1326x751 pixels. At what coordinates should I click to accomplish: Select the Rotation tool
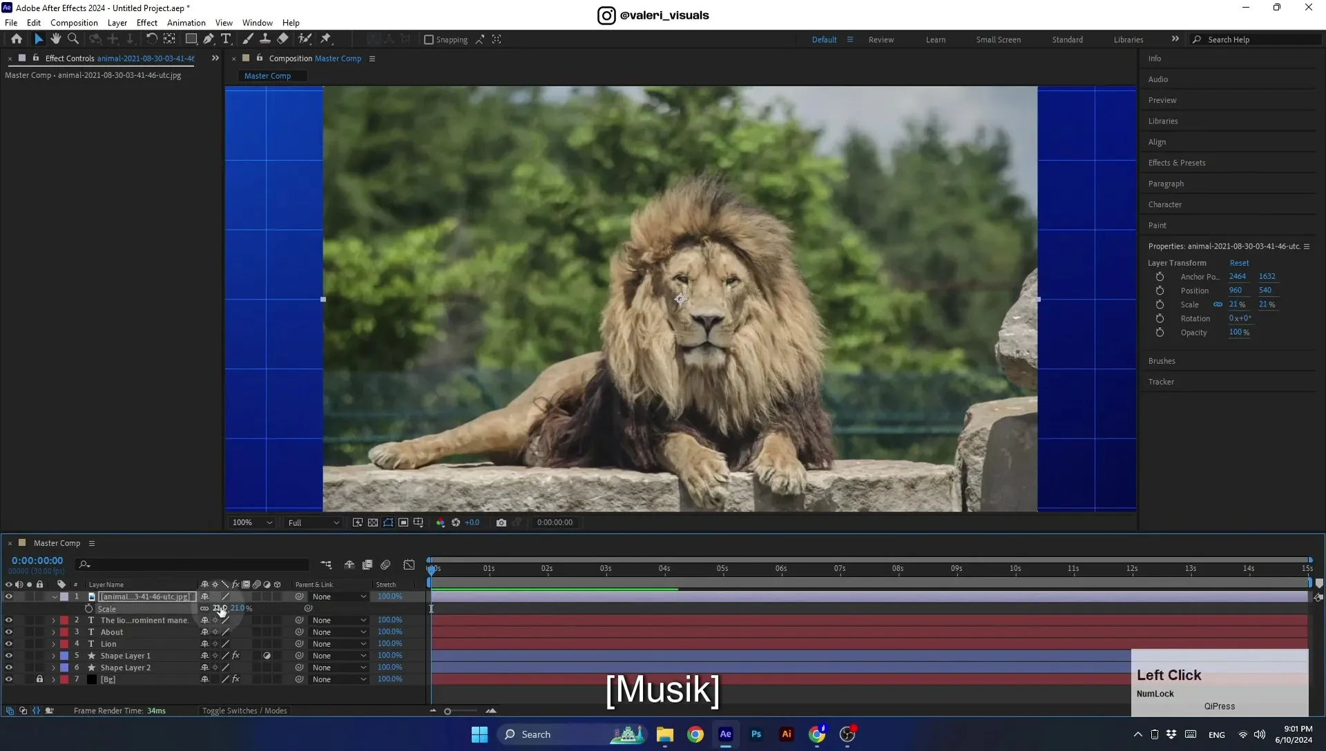coord(151,39)
